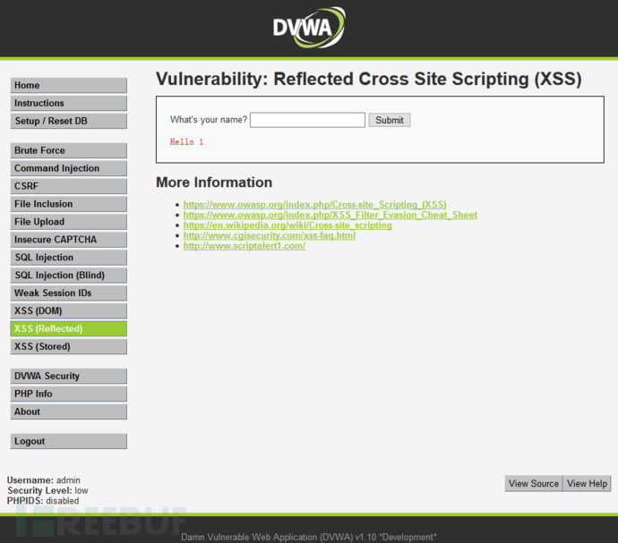Click the DVWA logo in the header
Image resolution: width=618 pixels, height=543 pixels.
pyautogui.click(x=309, y=28)
